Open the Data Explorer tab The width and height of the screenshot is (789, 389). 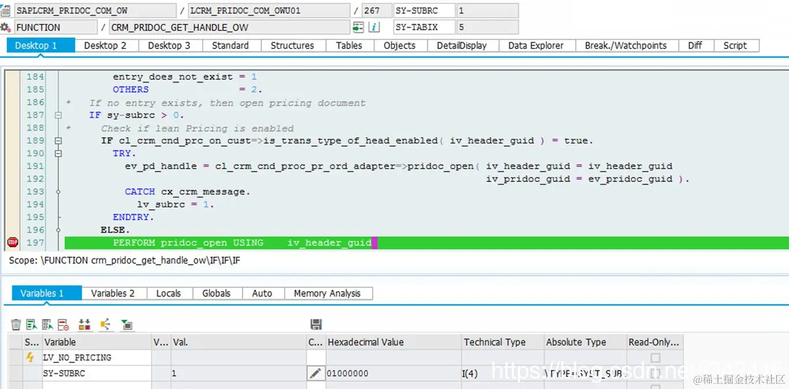(536, 46)
